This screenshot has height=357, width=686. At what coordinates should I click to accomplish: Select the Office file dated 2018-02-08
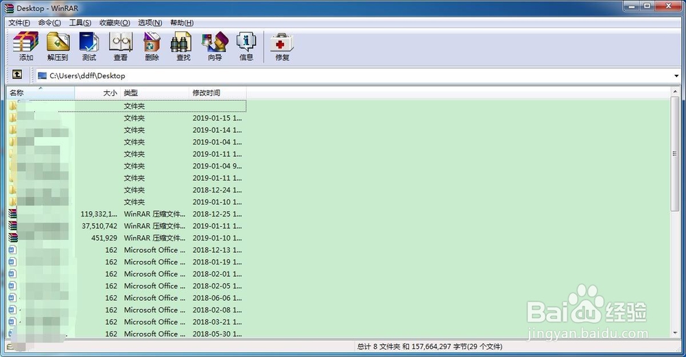point(126,310)
